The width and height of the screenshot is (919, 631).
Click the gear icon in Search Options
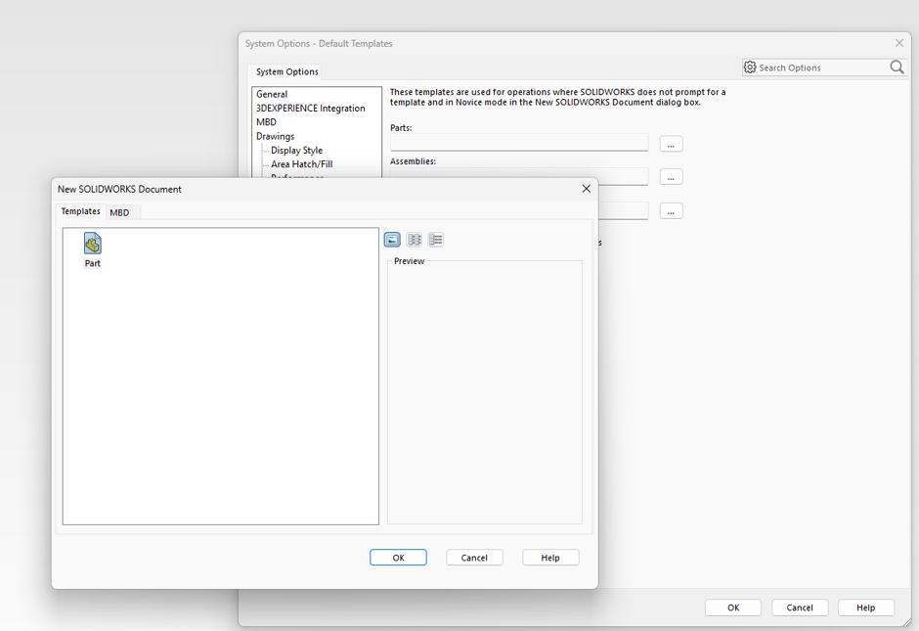point(750,68)
